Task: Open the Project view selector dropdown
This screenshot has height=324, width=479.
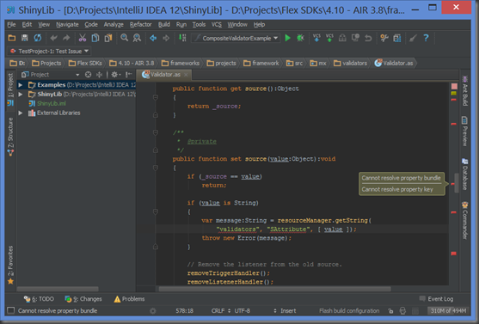Action: tap(51, 75)
